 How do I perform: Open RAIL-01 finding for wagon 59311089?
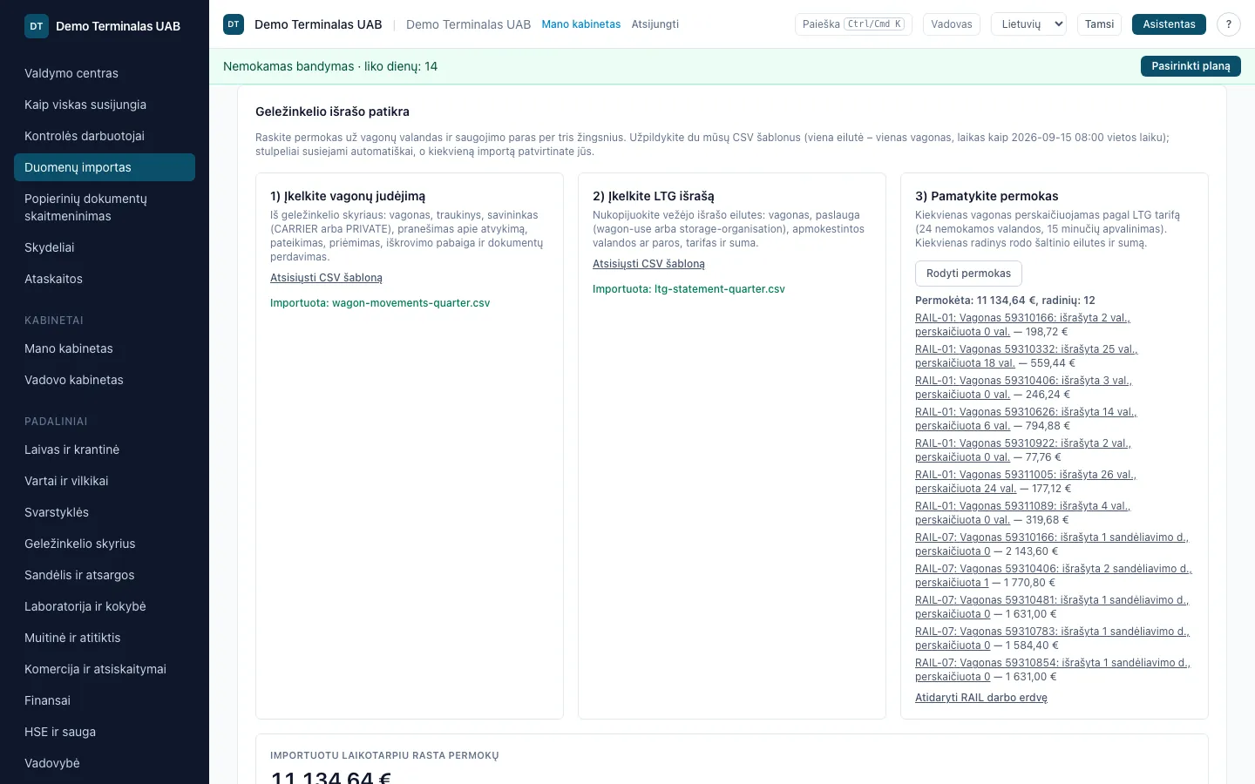(1022, 513)
